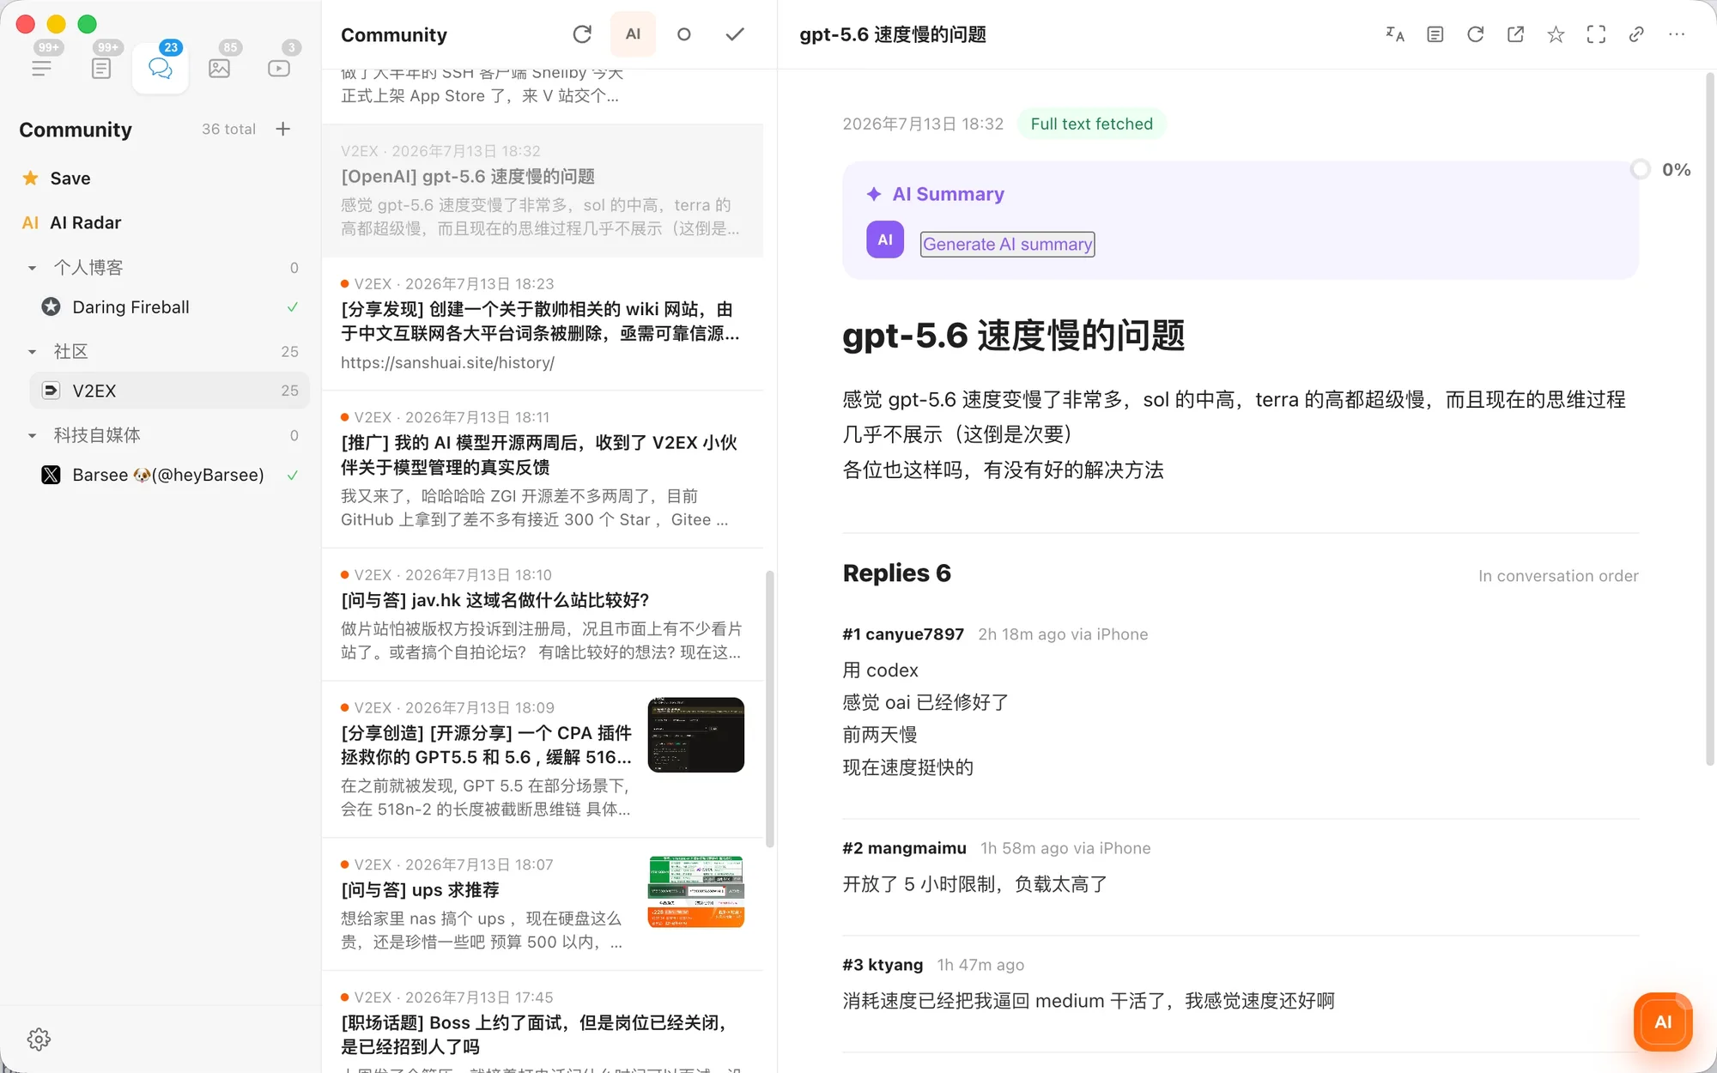Screen dimensions: 1717x1073
Task: Click the article list scrollbar
Action: click(x=770, y=708)
